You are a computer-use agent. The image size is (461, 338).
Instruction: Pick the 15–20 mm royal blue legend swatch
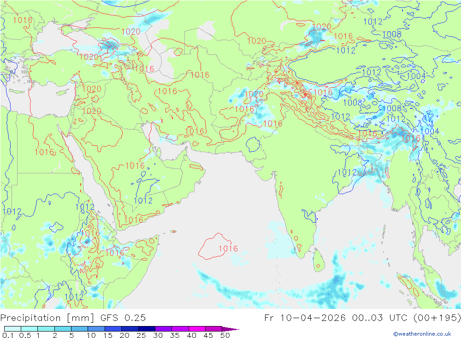pos(113,329)
